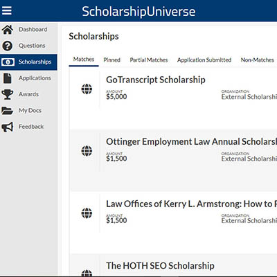The height and width of the screenshot is (277, 277).
Task: Click the Awards trophy icon
Action: (x=8, y=94)
